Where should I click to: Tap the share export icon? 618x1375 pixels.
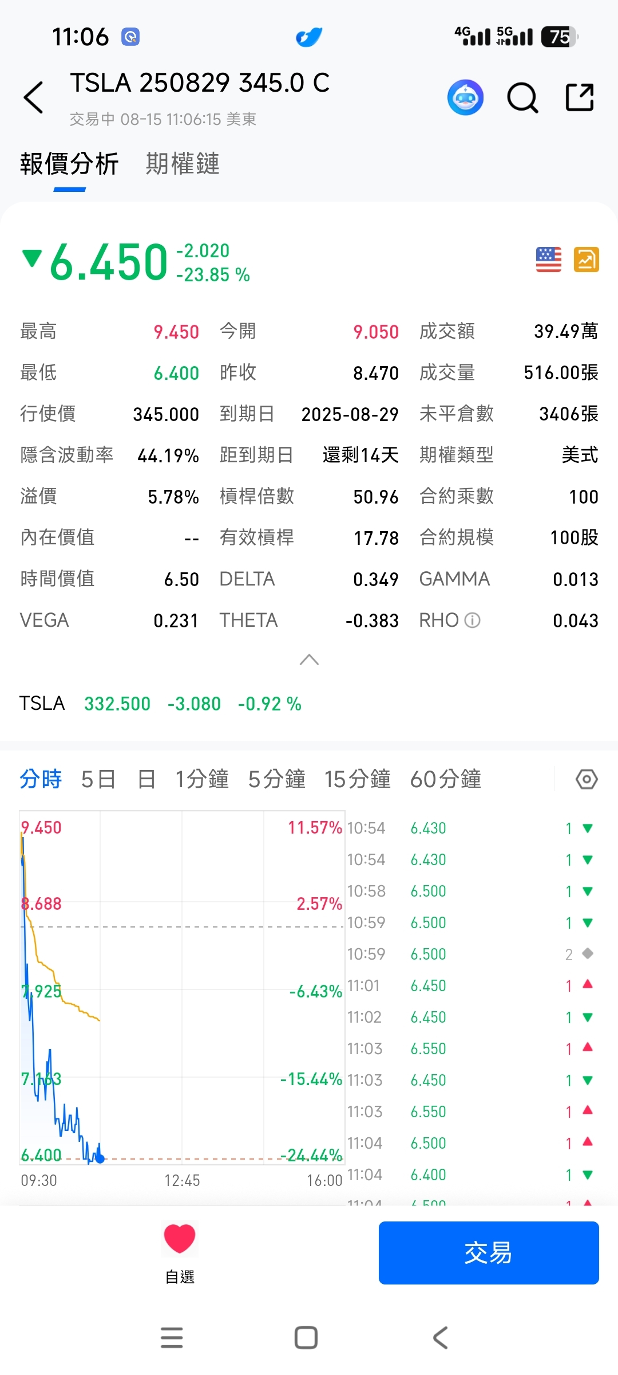coord(580,97)
